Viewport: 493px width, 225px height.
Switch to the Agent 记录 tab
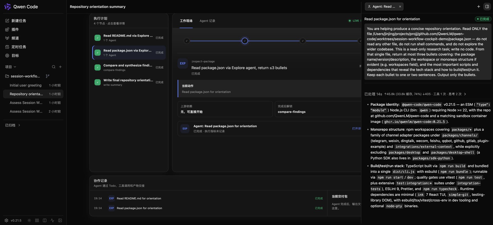click(207, 21)
